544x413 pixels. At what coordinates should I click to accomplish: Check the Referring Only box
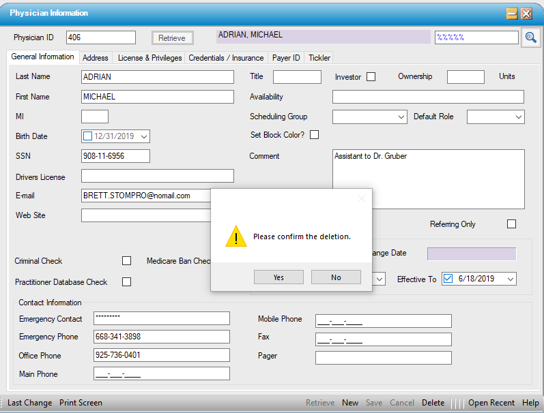click(x=511, y=224)
